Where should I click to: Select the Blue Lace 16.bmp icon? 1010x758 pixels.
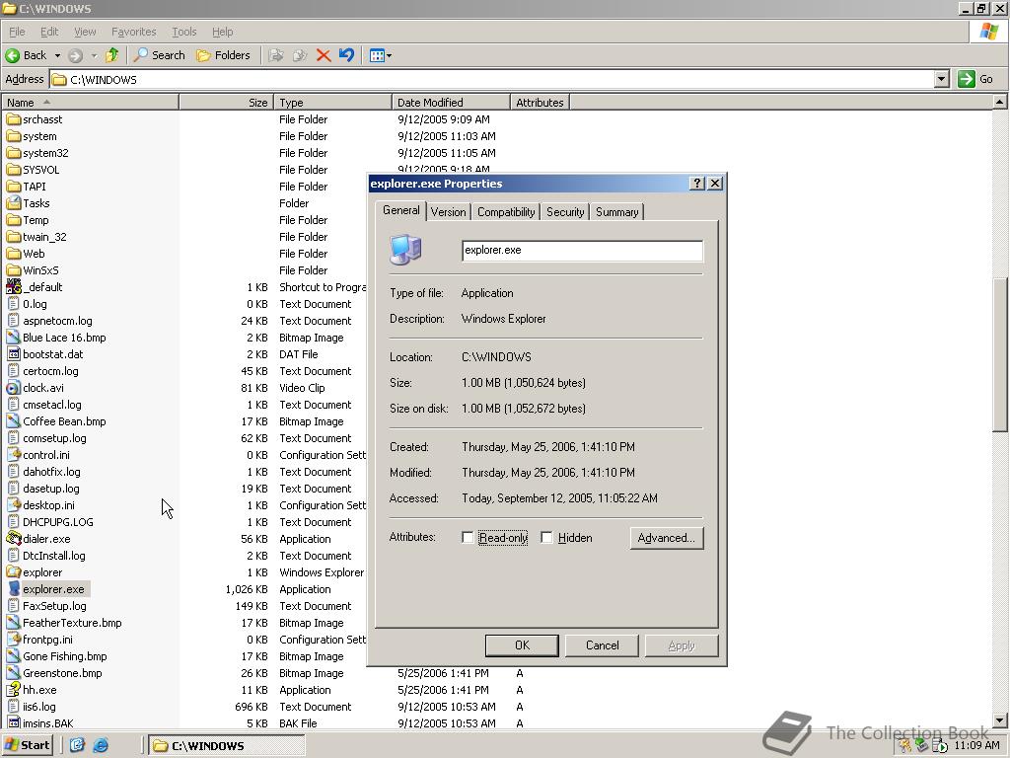[x=14, y=338]
